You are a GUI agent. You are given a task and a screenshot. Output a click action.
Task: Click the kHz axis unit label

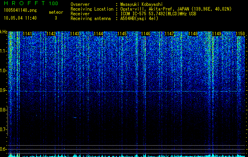(x=4, y=32)
